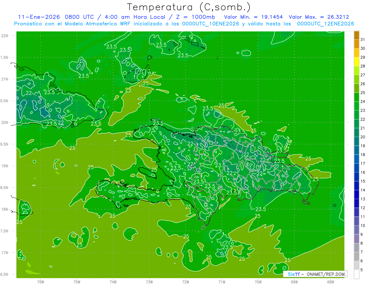The width and height of the screenshot is (371, 286).
Task: Click the '68W' longitude axis label
Action: click(x=330, y=282)
